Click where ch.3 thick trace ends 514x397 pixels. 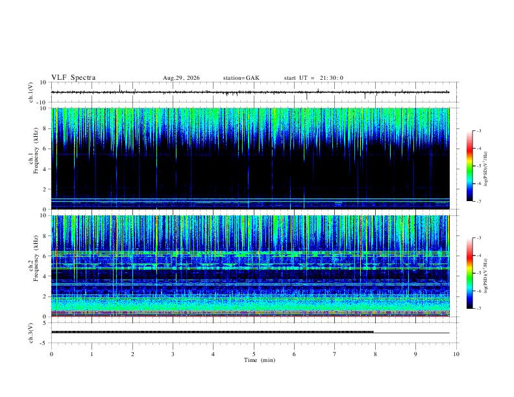(373, 332)
